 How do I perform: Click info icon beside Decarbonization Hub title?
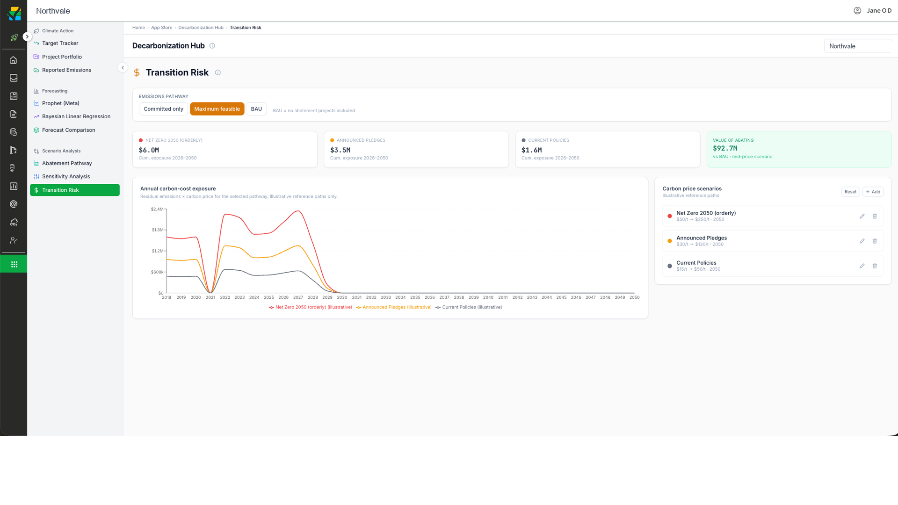[212, 46]
